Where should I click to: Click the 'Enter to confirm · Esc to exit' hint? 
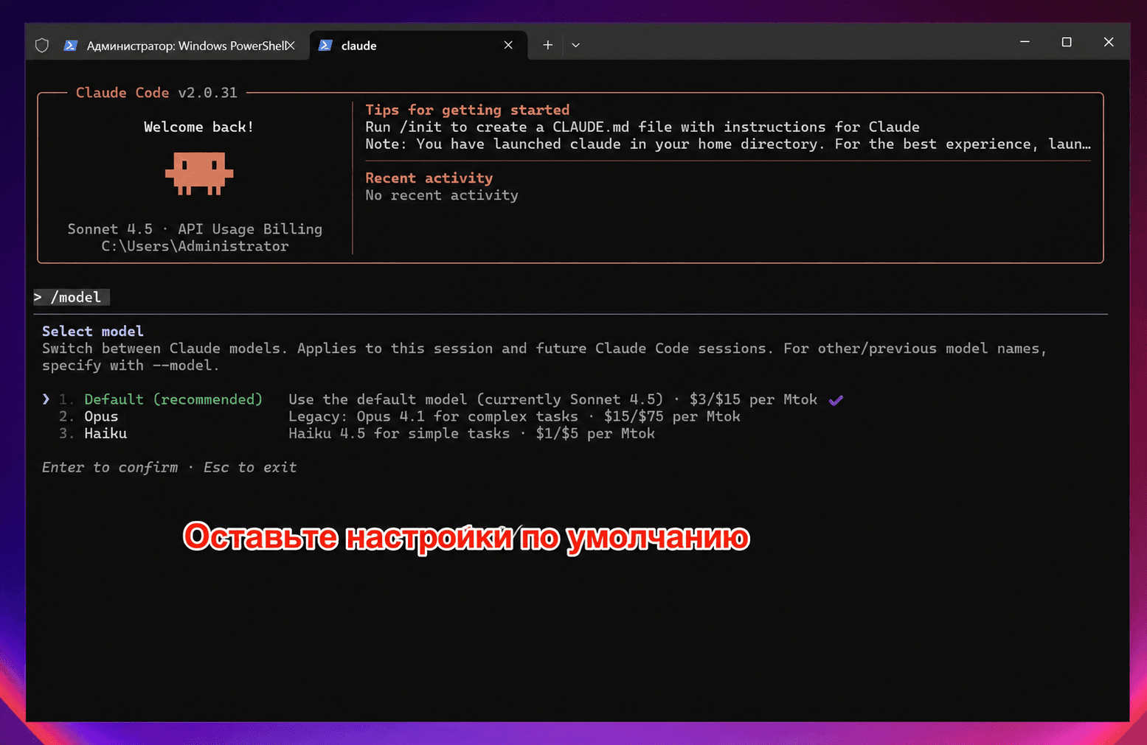[x=169, y=467]
